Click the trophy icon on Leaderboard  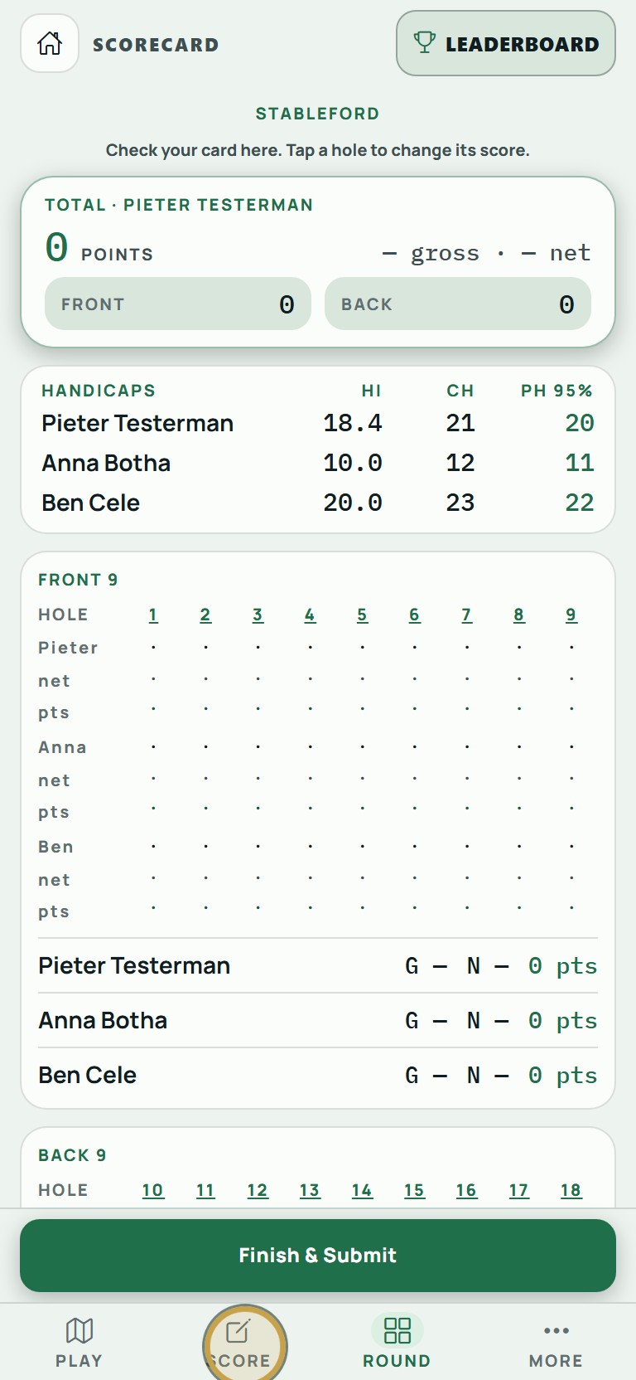[424, 42]
